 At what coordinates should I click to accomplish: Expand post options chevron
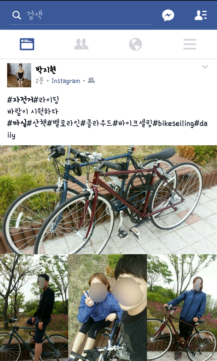(x=205, y=67)
